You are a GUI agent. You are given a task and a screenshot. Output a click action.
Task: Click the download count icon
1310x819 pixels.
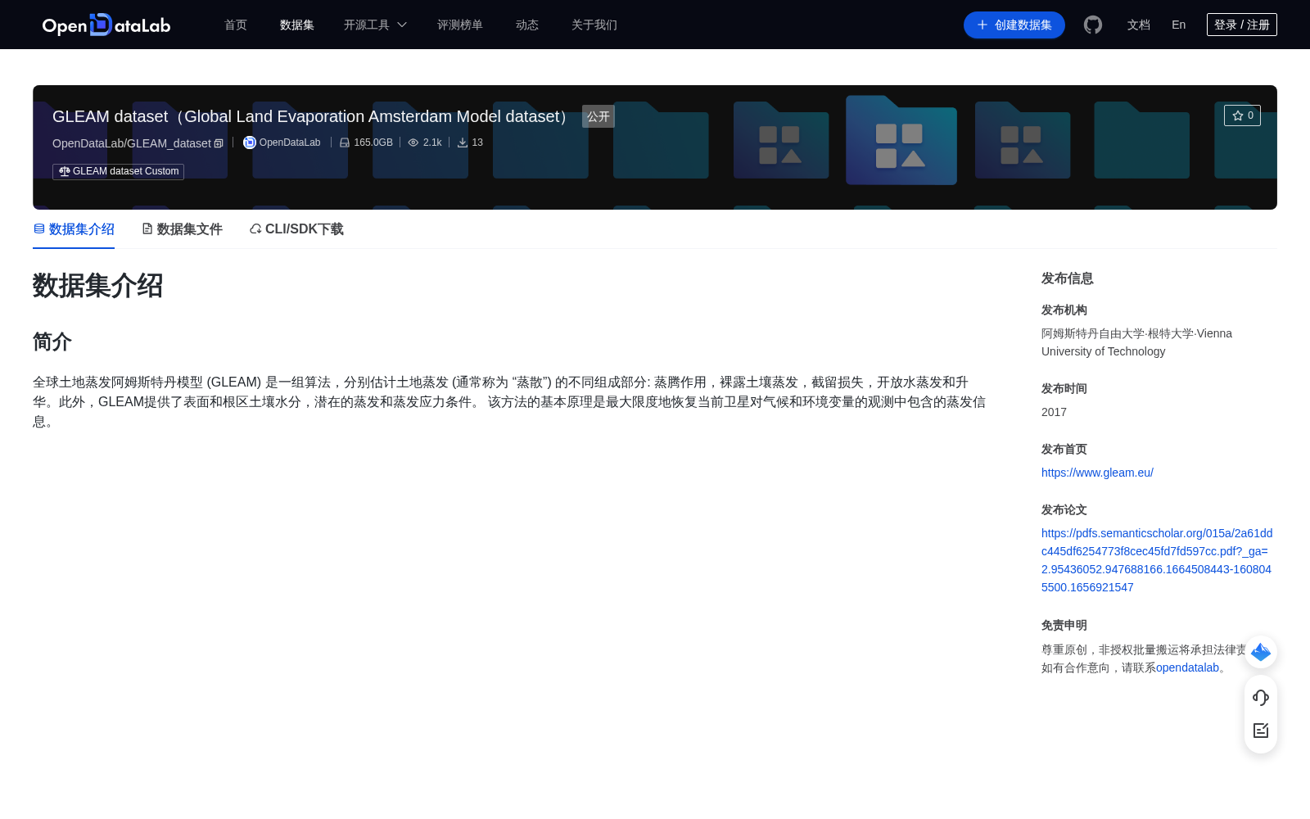463,143
